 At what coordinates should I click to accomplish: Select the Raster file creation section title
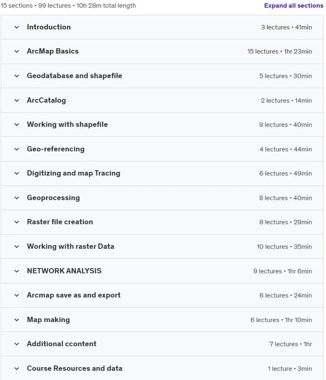coord(60,222)
